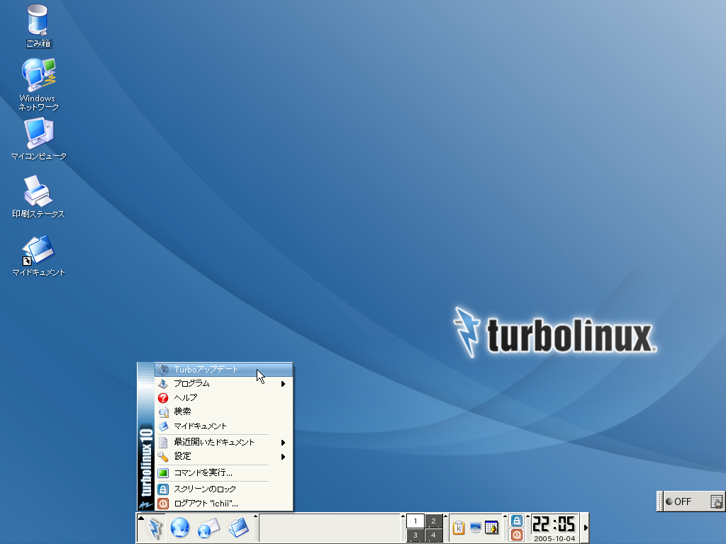Click the panel hide arrow beside clock
The height and width of the screenshot is (544, 726).
point(585,528)
